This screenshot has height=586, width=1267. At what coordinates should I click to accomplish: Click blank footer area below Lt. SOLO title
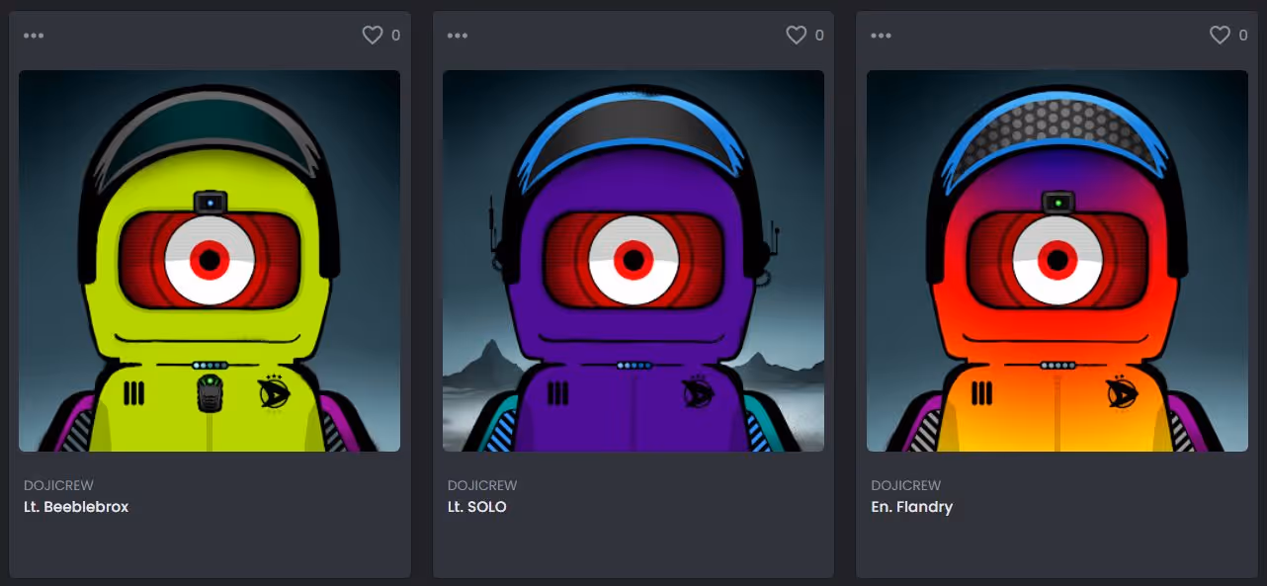click(x=633, y=548)
